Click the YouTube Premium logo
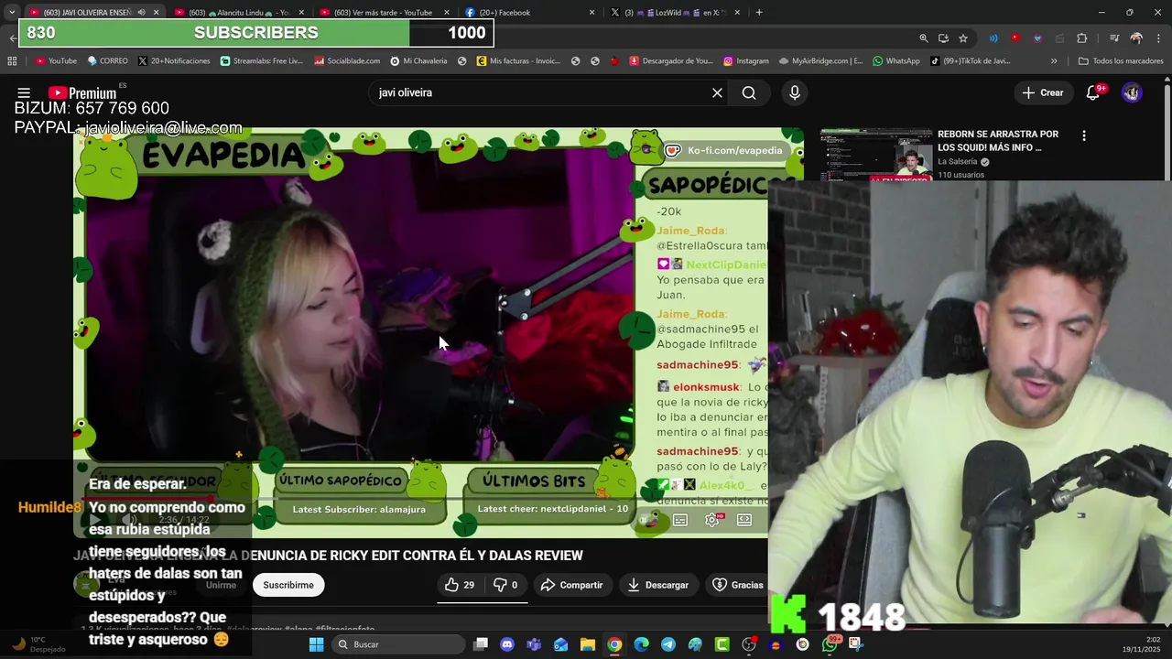The height and width of the screenshot is (659, 1172). click(82, 92)
